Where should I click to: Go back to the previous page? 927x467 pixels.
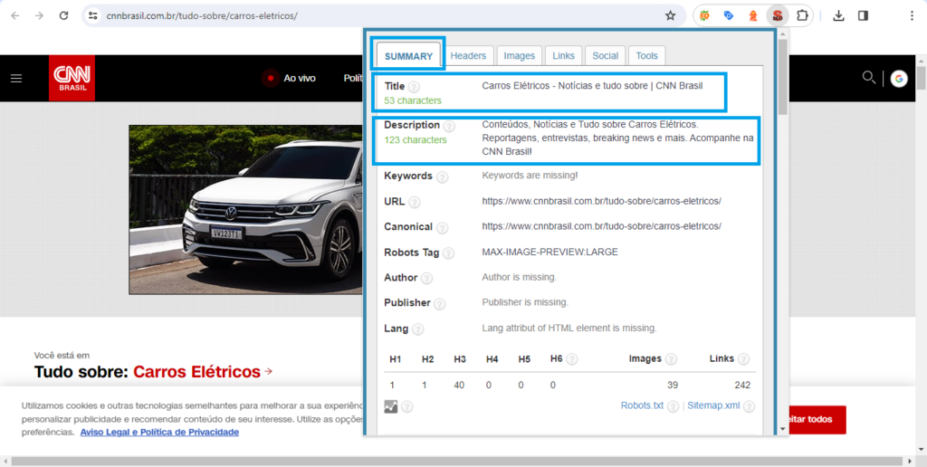[x=15, y=16]
